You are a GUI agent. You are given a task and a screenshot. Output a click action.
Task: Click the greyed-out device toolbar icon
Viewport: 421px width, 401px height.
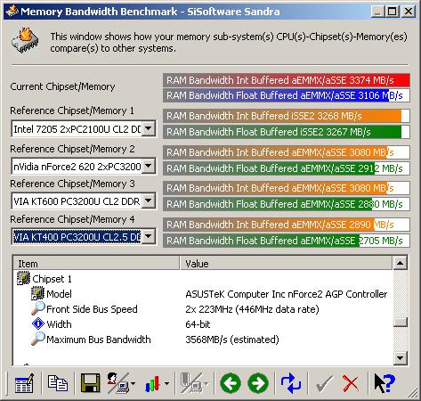191,383
